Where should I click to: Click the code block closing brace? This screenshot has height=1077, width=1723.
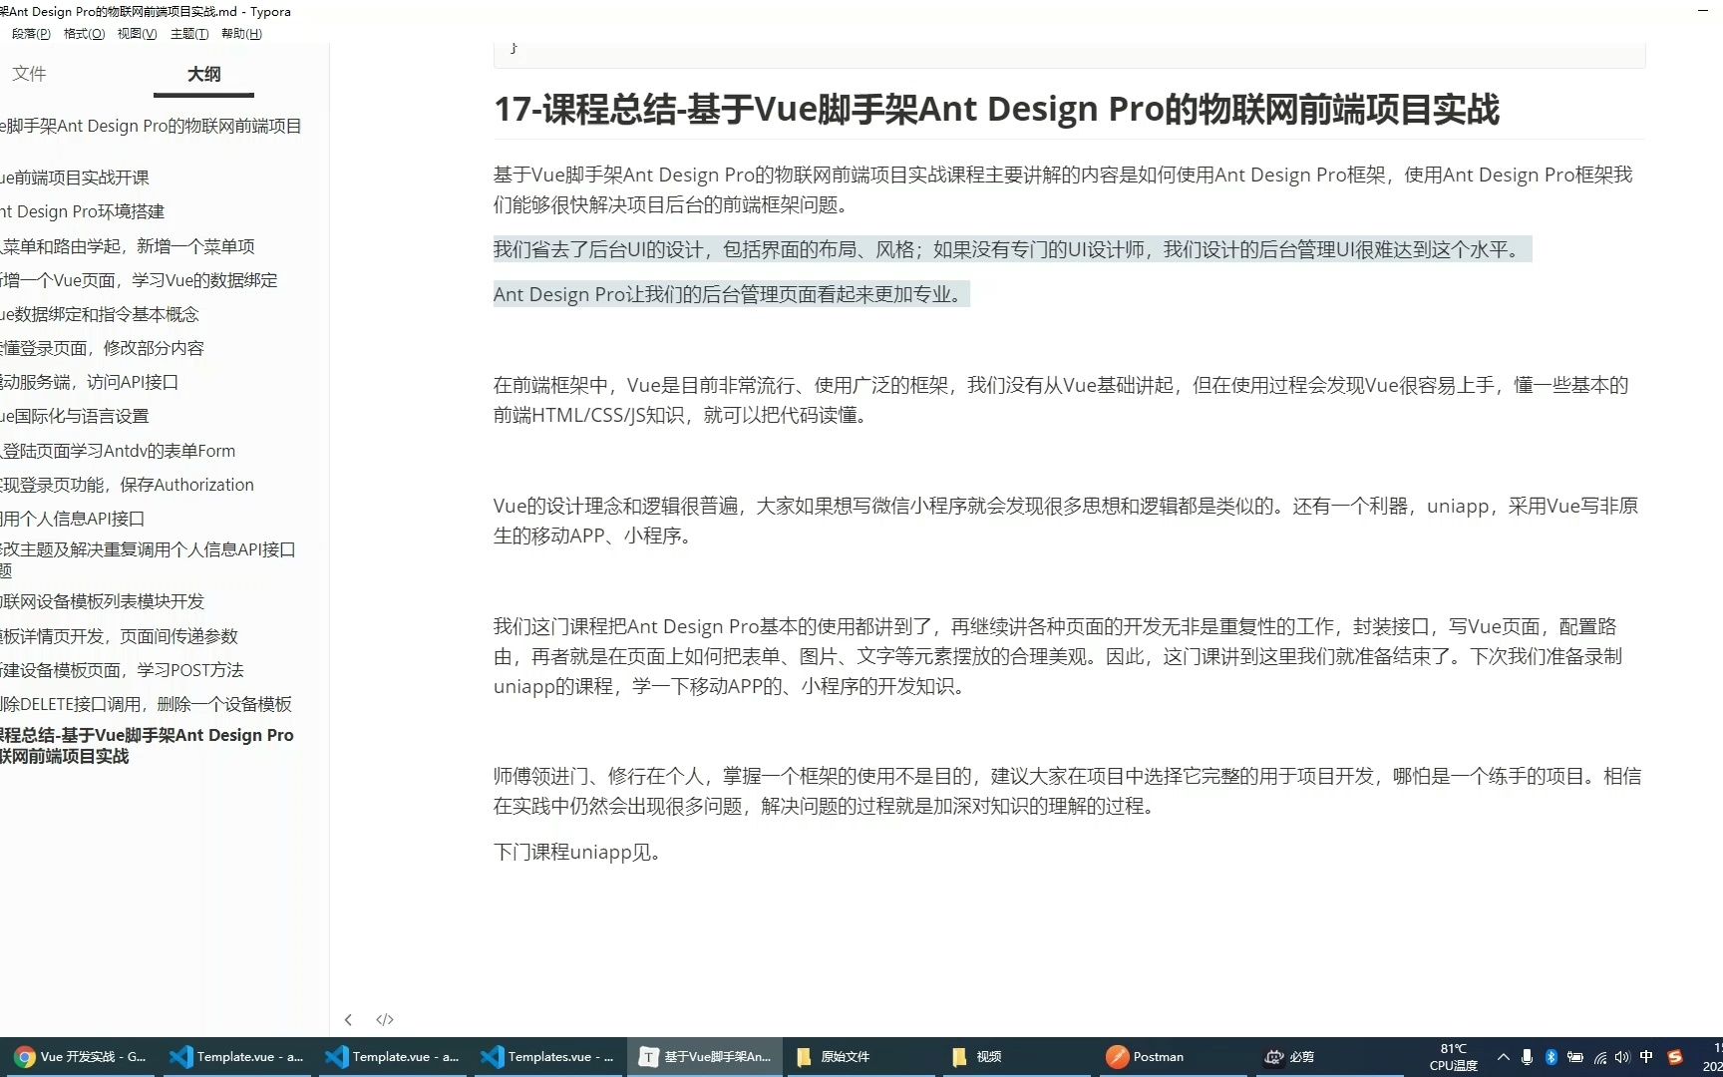[x=514, y=47]
